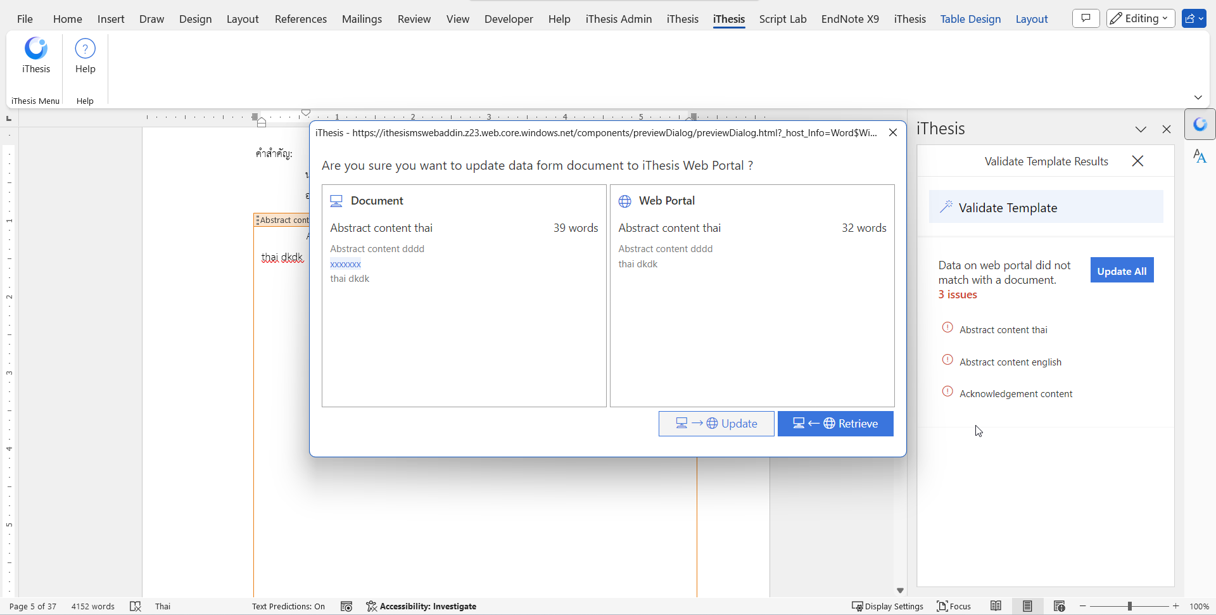Switch to the Table Design tab
Screen dimensions: 1216x615
970,19
